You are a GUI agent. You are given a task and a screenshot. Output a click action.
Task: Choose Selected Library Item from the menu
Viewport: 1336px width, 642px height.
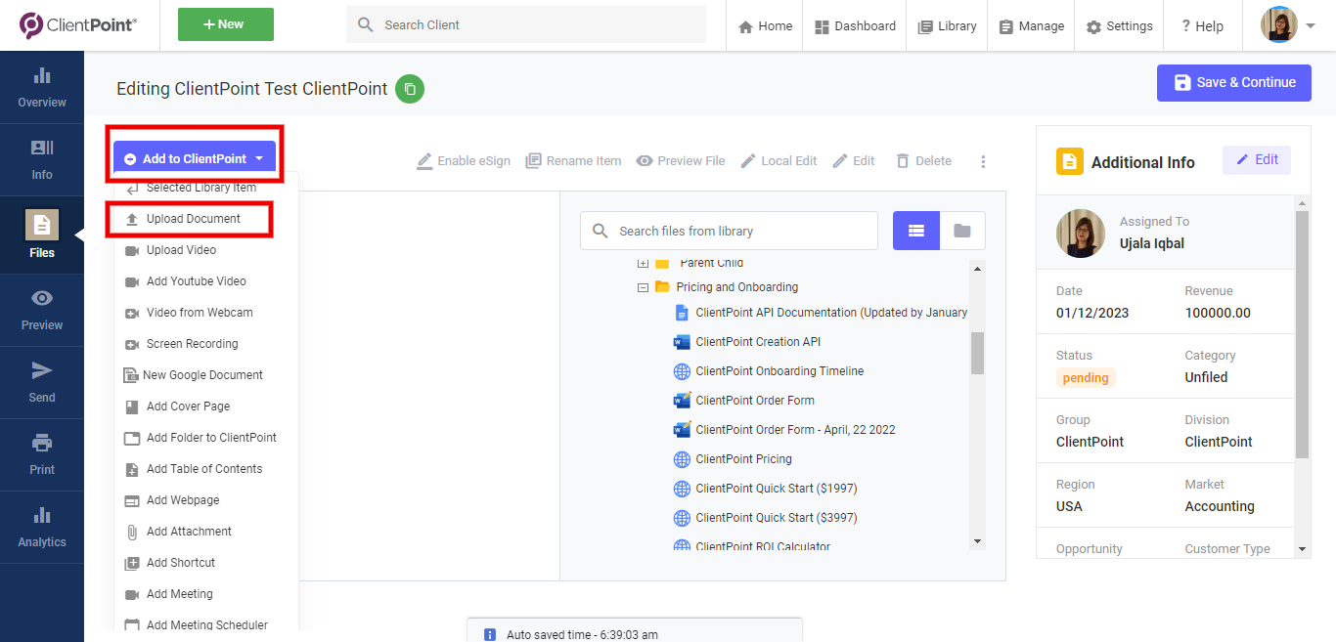(x=191, y=188)
